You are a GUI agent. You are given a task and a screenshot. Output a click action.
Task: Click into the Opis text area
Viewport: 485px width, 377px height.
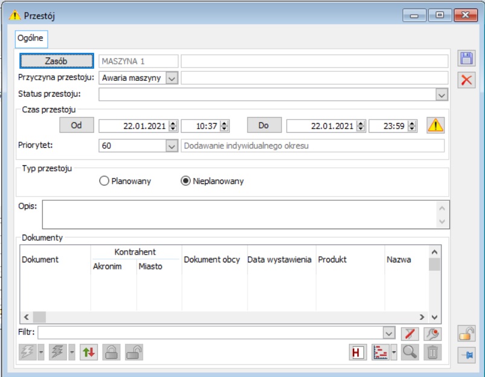[x=239, y=214]
